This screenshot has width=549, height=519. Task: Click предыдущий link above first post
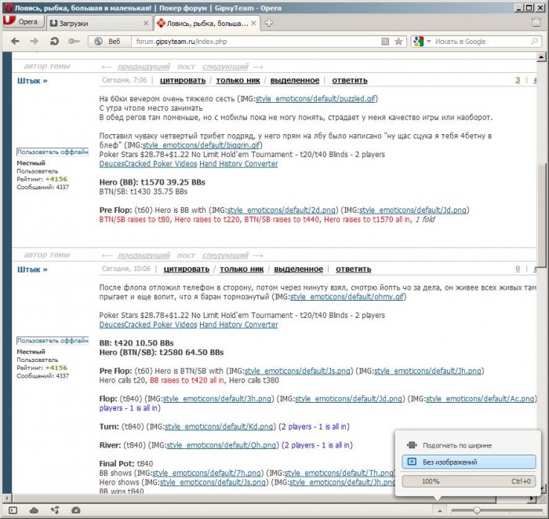(144, 67)
